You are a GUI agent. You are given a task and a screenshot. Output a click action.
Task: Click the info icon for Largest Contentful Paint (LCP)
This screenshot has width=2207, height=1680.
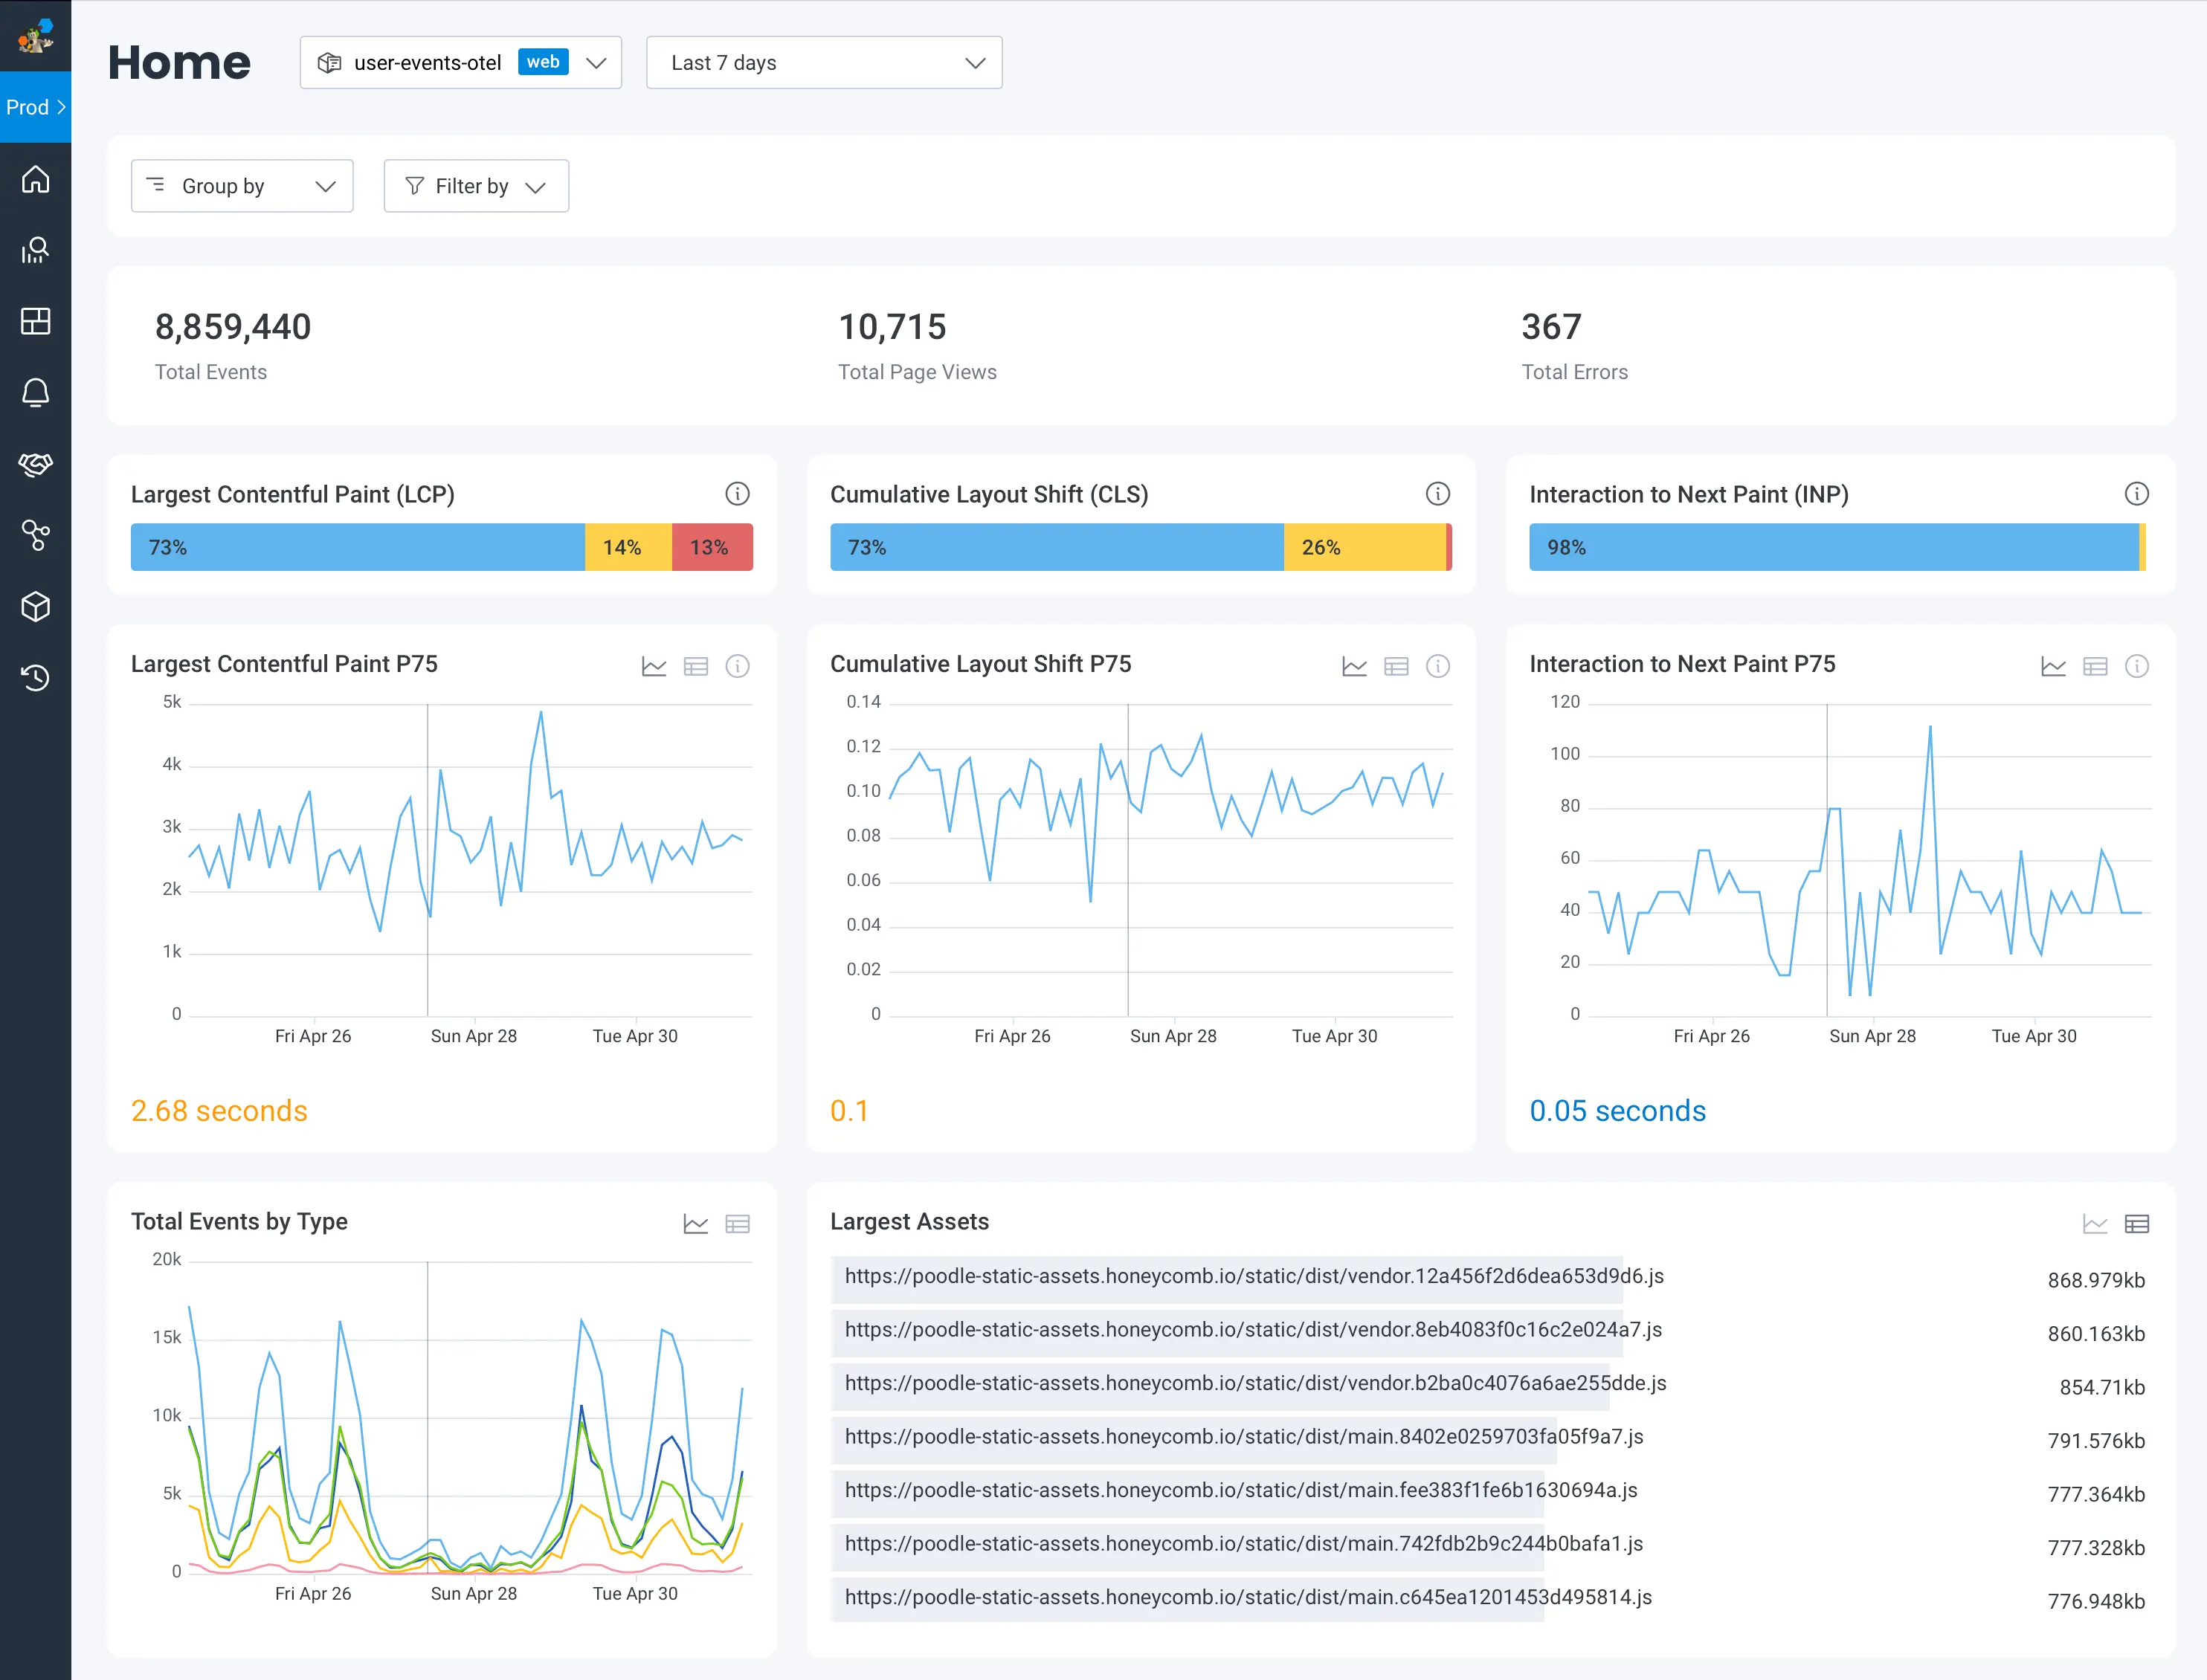tap(738, 494)
